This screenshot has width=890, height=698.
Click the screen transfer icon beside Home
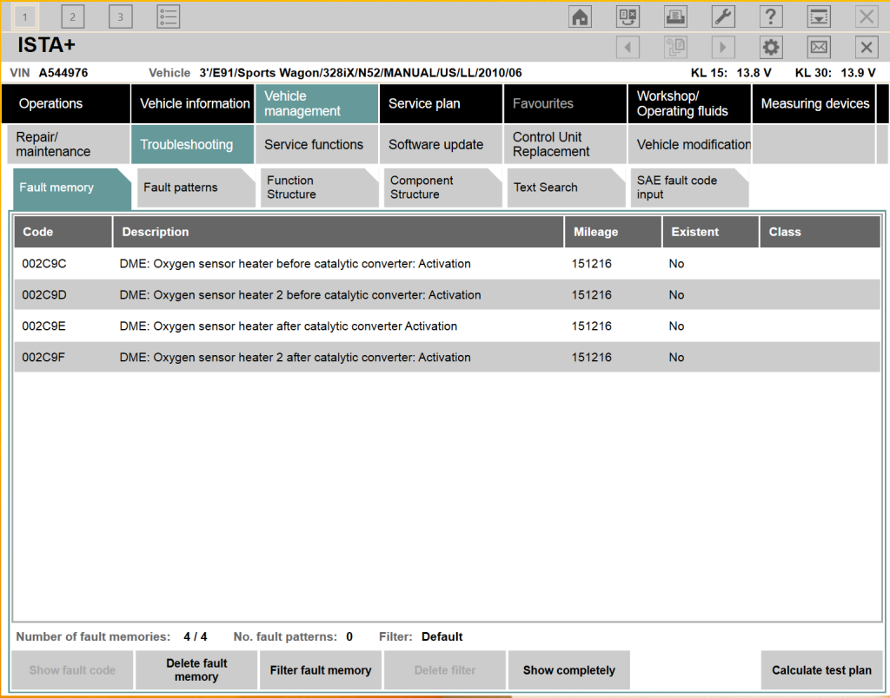click(628, 16)
